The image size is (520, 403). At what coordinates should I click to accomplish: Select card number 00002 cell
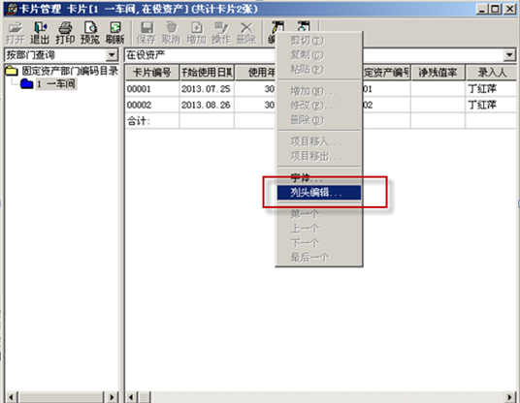click(152, 105)
